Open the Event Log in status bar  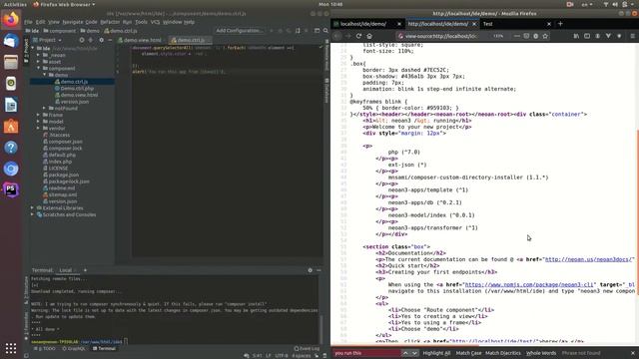(x=307, y=348)
